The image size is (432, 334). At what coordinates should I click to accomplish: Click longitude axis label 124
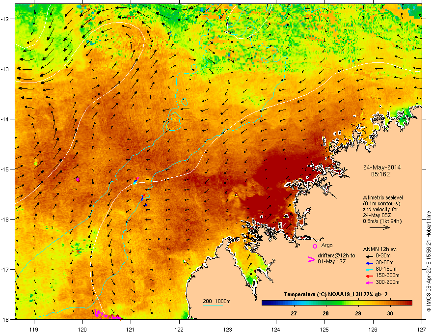(276, 329)
